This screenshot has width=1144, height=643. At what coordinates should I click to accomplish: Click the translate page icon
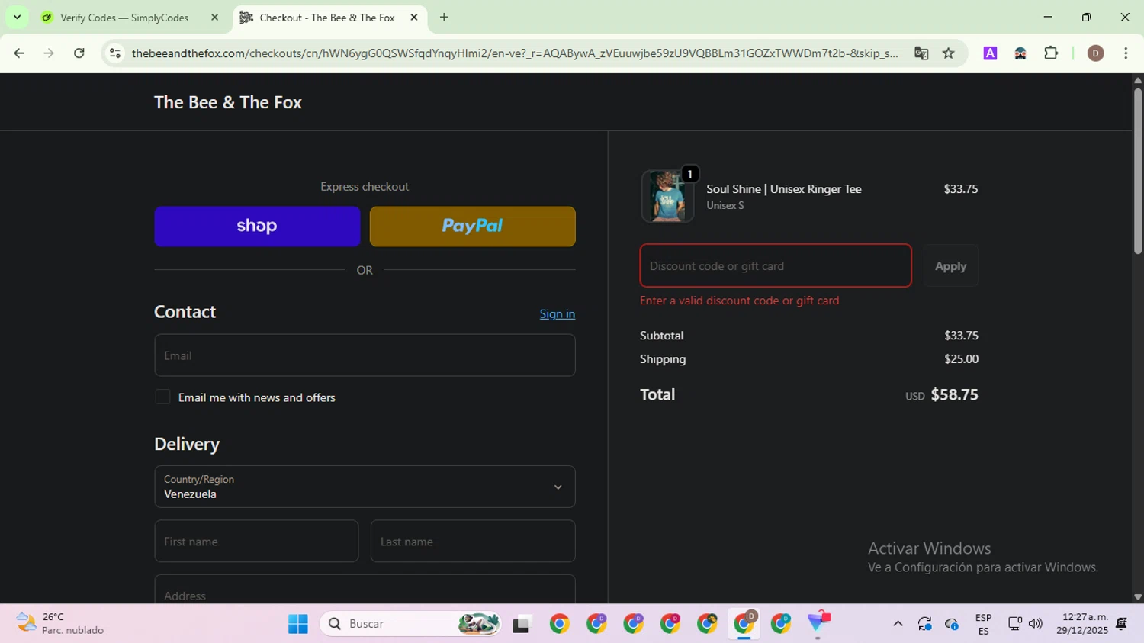point(921,53)
